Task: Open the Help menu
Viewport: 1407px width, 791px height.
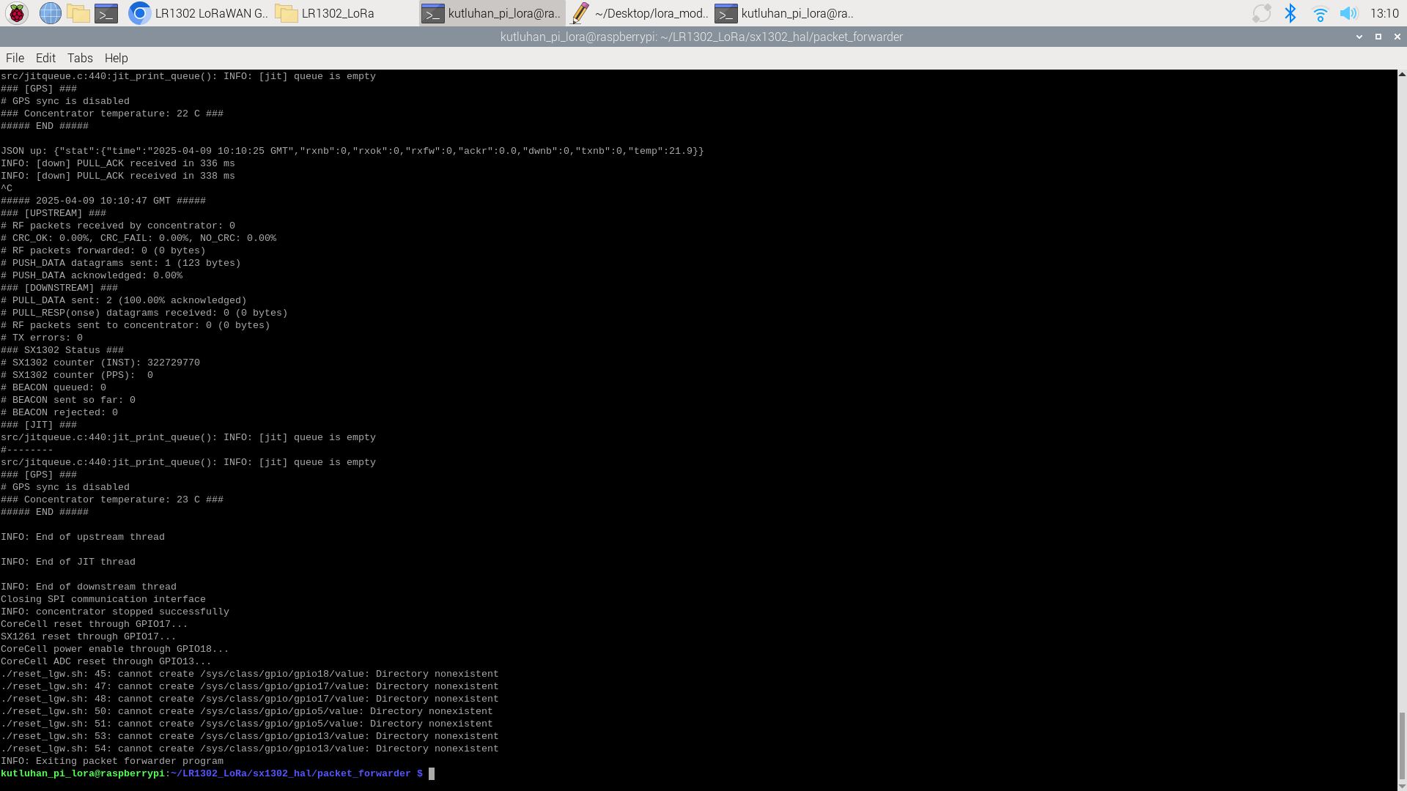Action: pos(116,58)
